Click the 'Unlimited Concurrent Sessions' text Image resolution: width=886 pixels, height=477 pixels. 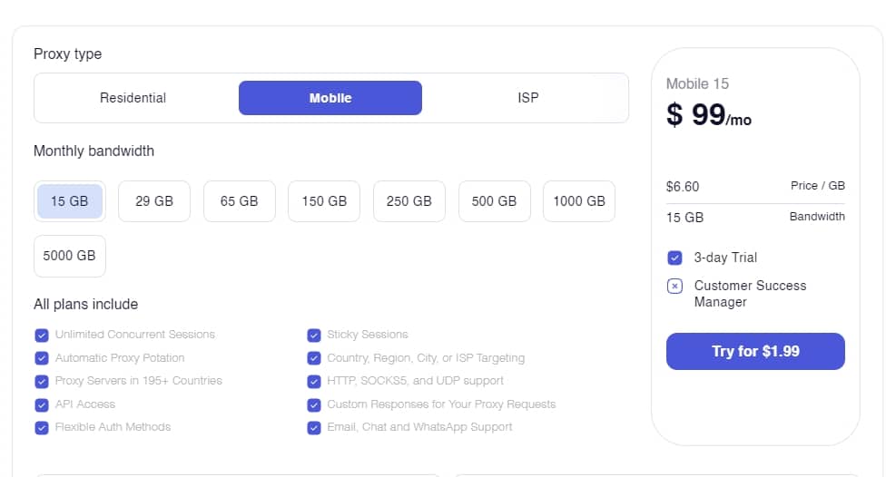click(x=135, y=335)
